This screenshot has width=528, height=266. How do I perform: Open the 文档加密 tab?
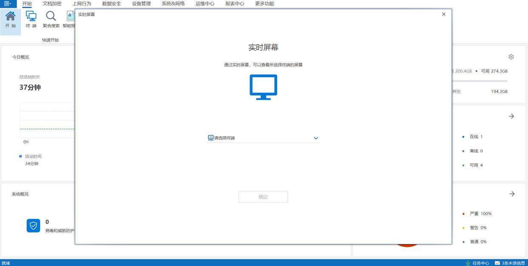pyautogui.click(x=52, y=3)
